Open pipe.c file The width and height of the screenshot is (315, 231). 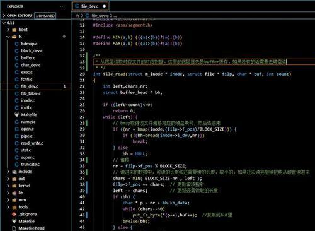point(26,136)
